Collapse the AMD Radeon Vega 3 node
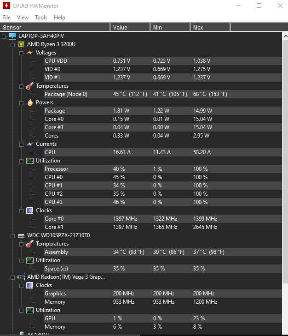The width and height of the screenshot is (288, 336). [12, 277]
